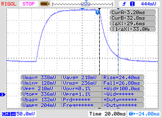Image resolution: width=162 pixels, height=118 pixels.
Task: Click the Fall=26.80ms measurement
Action: point(123,83)
